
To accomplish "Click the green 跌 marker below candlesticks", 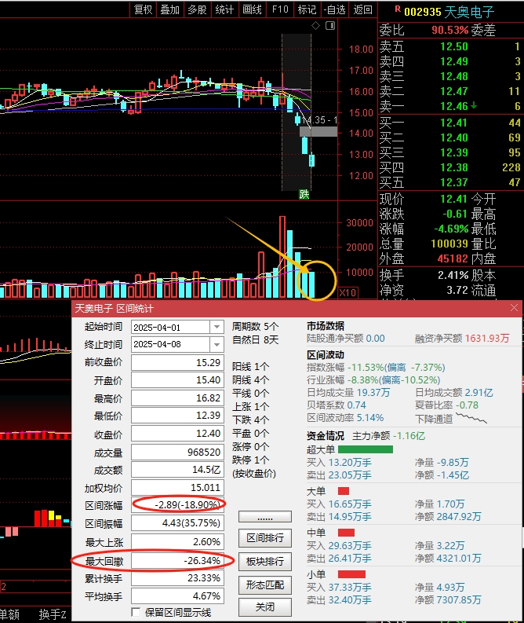I will coord(304,194).
